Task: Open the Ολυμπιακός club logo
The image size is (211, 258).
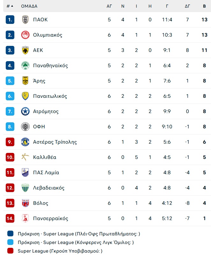Action: 25,35
